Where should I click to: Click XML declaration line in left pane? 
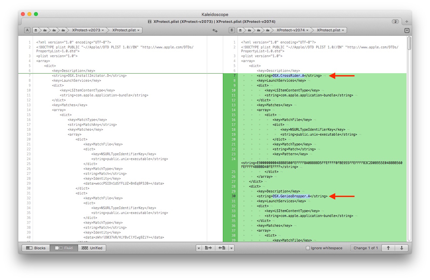click(74, 42)
